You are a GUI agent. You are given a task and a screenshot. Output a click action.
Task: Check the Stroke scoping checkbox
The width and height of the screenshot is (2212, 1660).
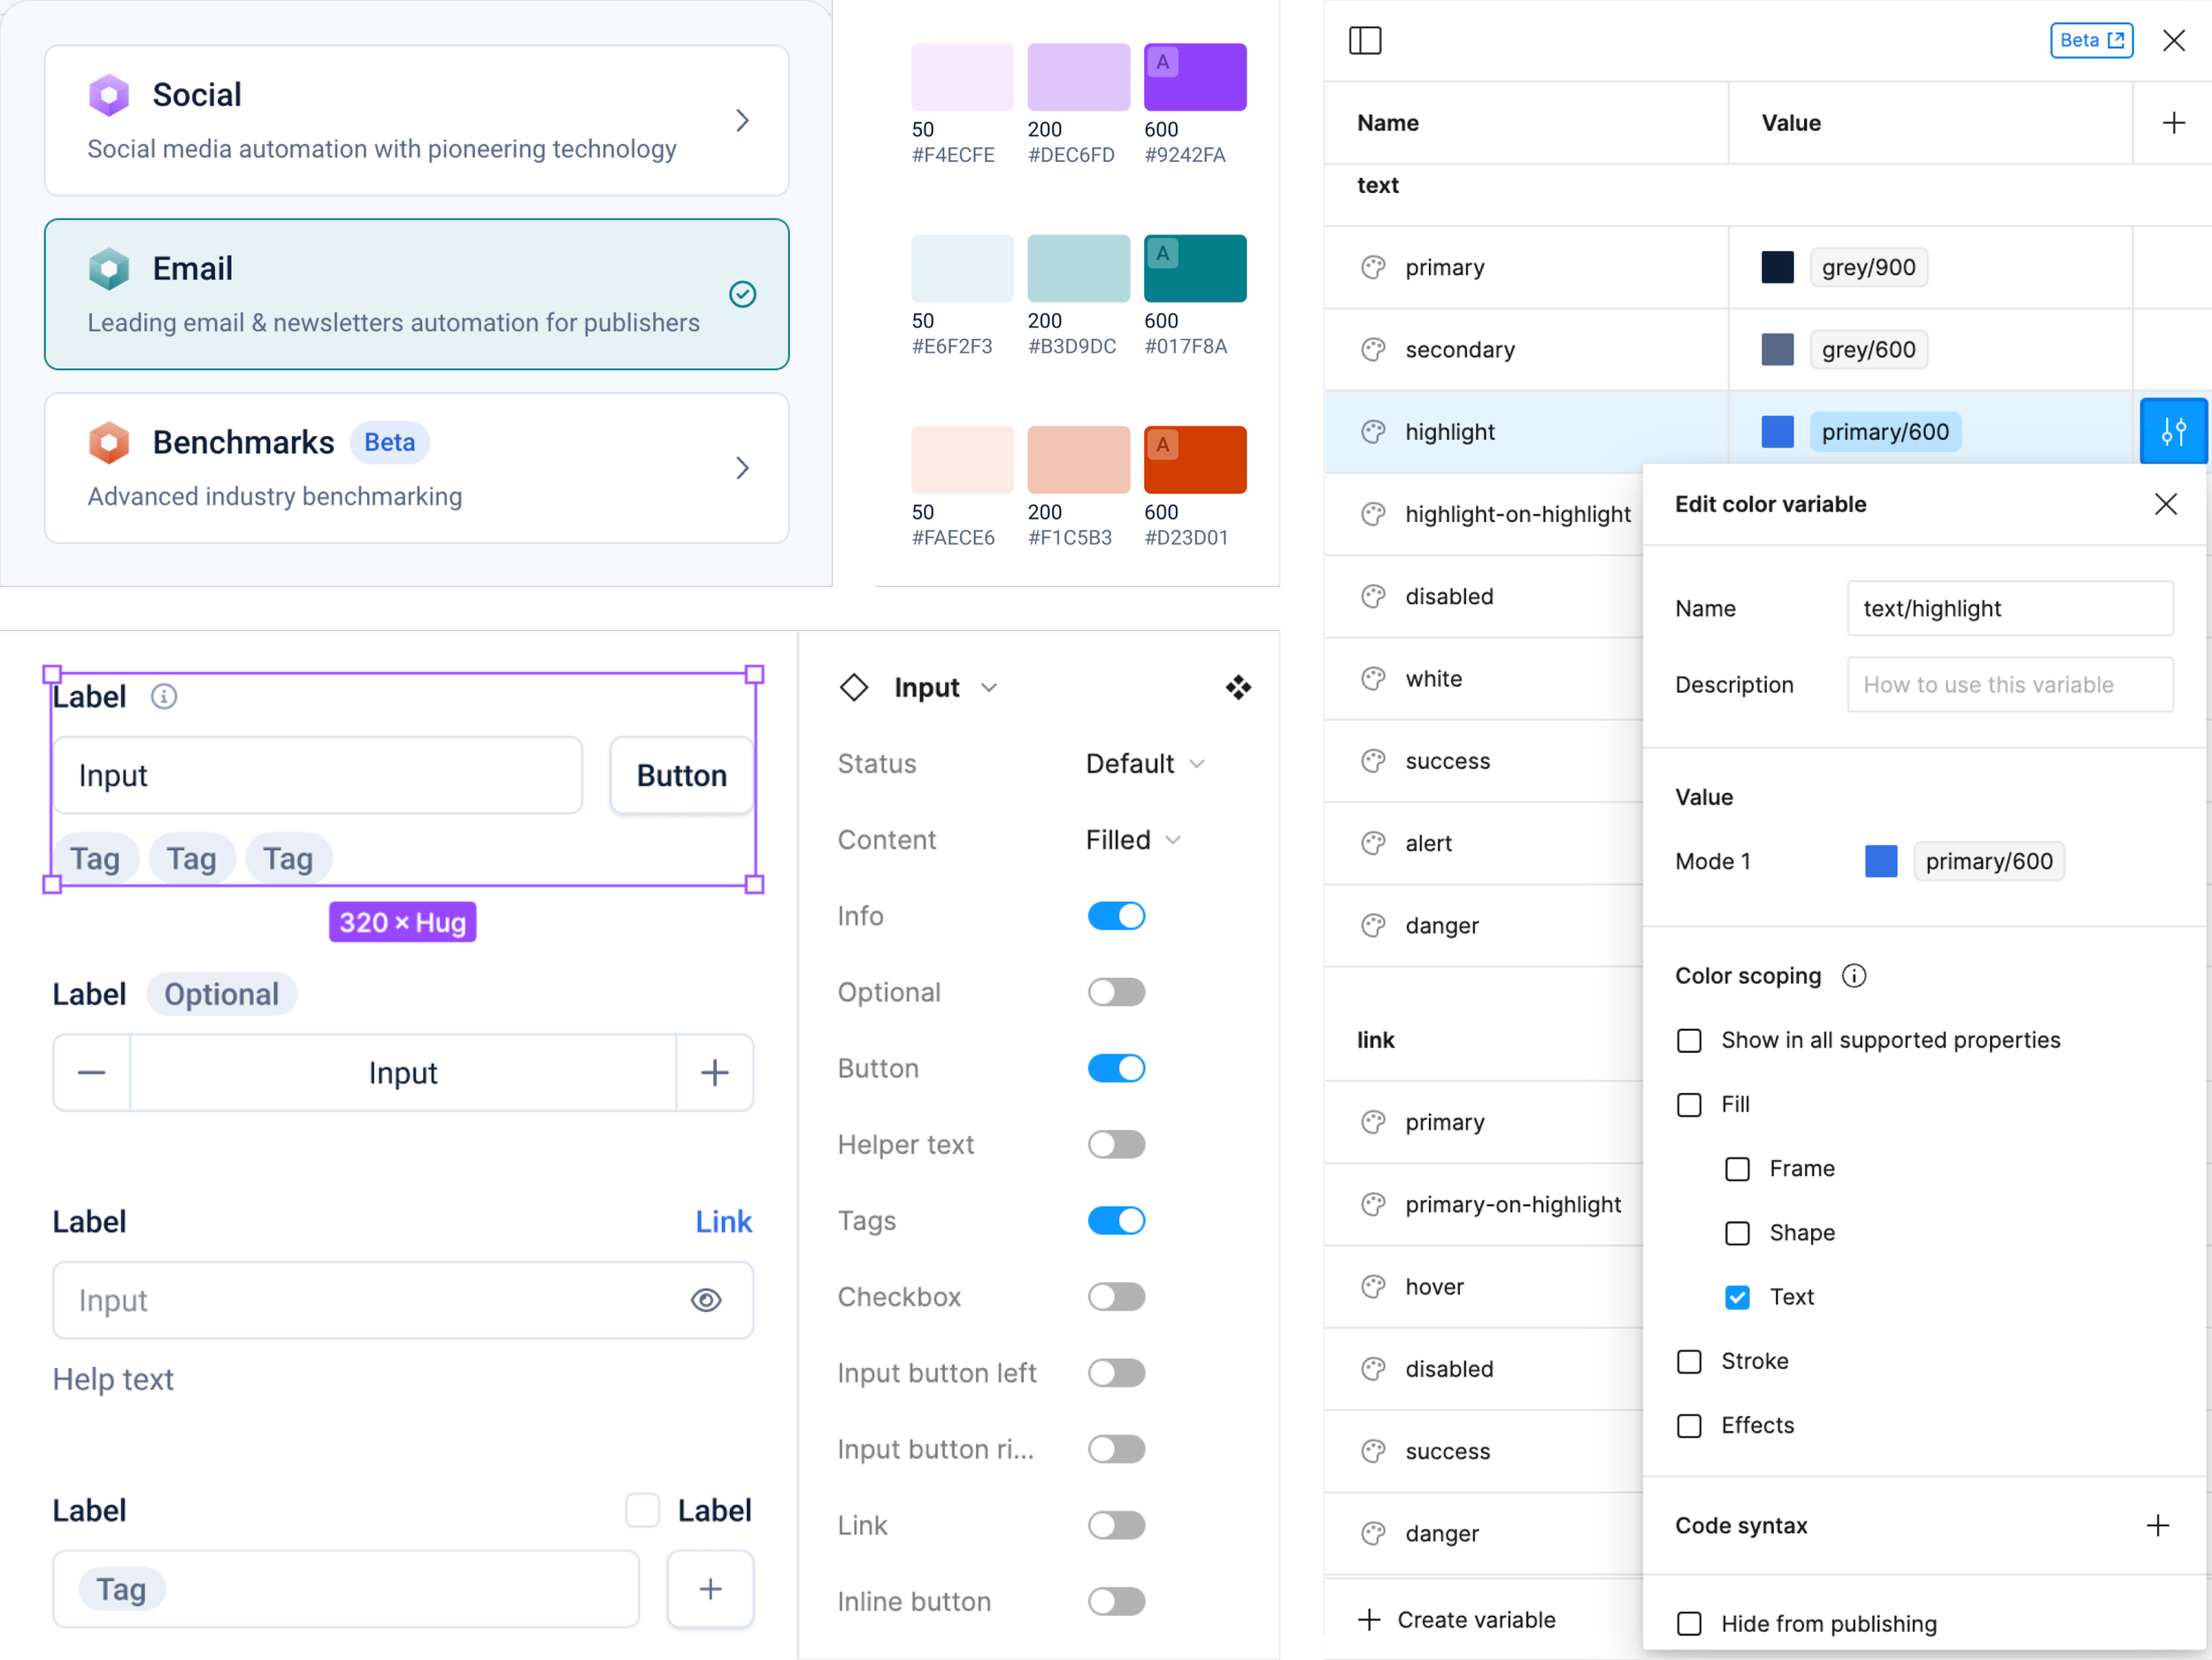[1689, 1361]
